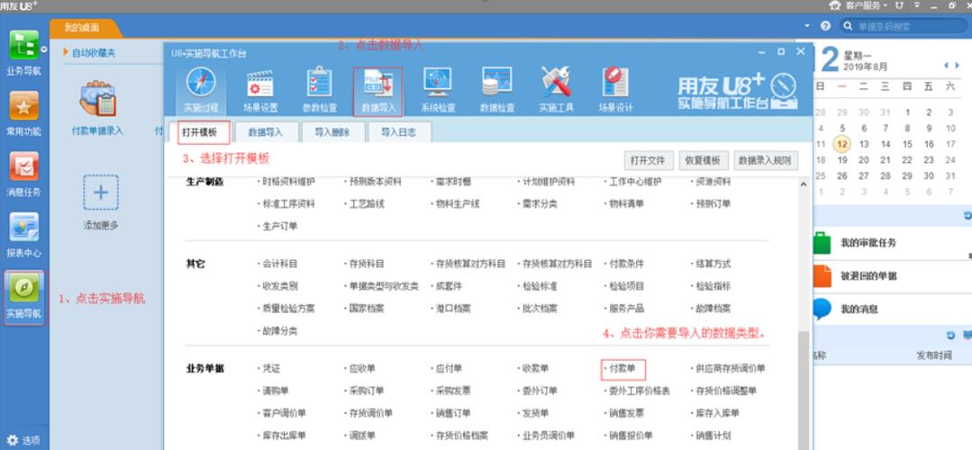Image resolution: width=972 pixels, height=450 pixels.
Task: Open the 工艺路线 template link
Action: pyautogui.click(x=367, y=203)
